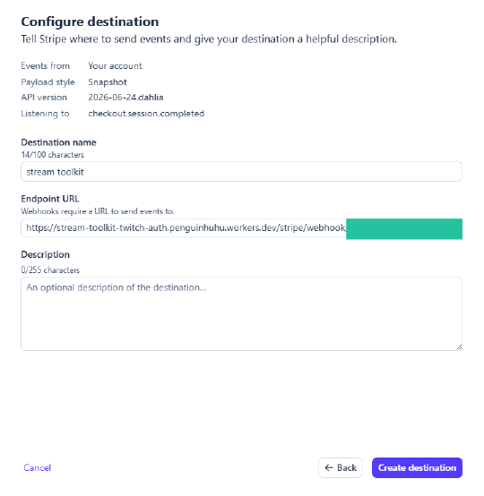Select the checkout.session.completed event text
484x496 pixels.
click(x=146, y=114)
